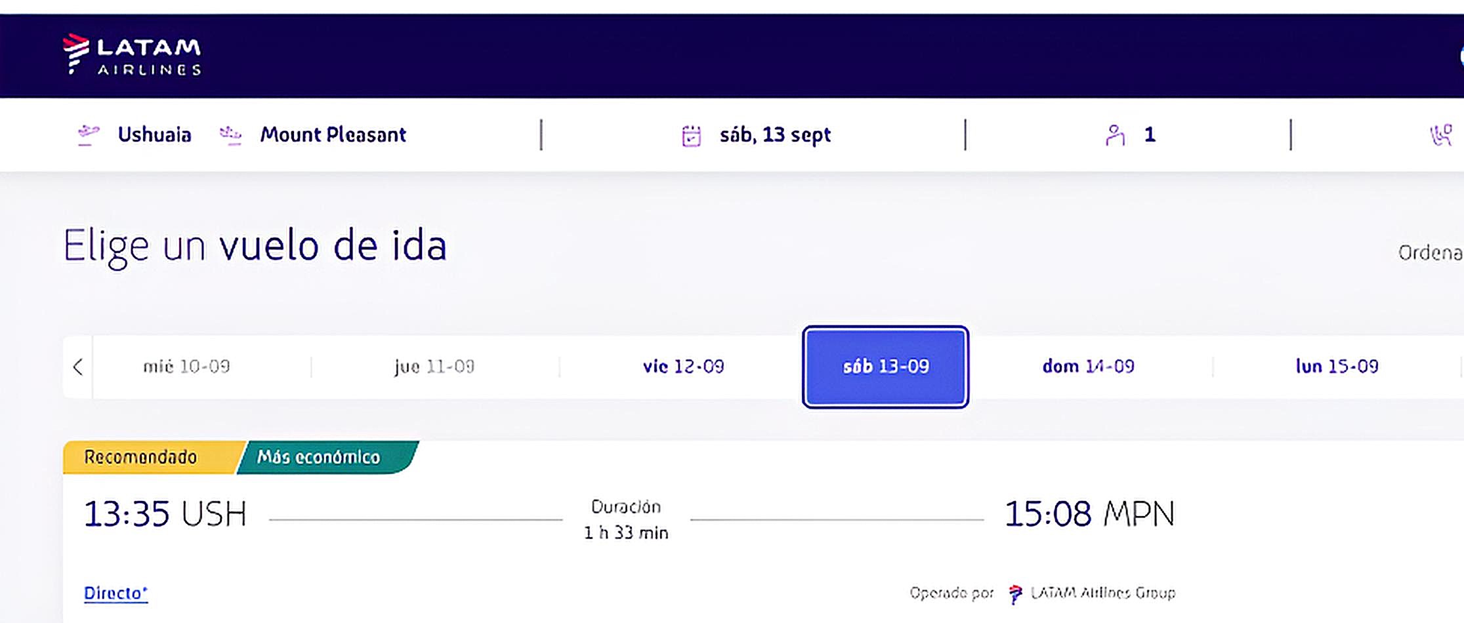Select the dom 14-09 date tab

1089,366
